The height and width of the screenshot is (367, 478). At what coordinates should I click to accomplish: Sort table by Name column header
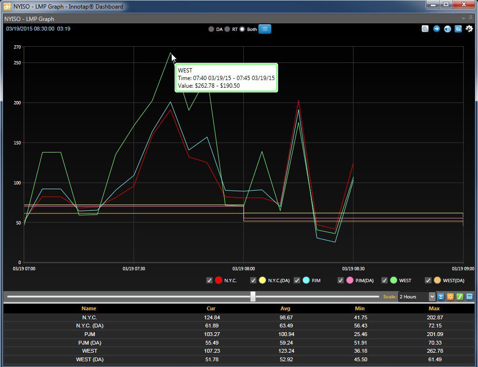pos(89,308)
